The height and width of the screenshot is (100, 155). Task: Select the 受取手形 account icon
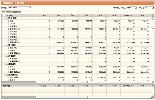pyautogui.click(x=9, y=48)
